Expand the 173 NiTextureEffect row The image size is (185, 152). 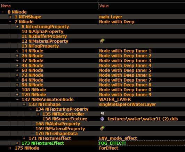17,143
